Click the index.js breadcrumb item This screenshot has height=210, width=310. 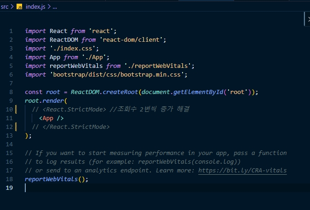35,7
